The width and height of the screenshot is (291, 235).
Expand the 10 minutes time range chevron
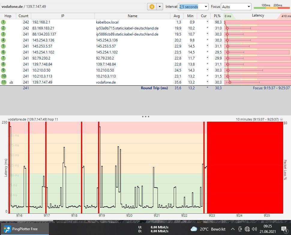click(281, 119)
